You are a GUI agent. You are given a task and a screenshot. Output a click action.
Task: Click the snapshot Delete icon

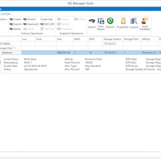click(x=76, y=19)
